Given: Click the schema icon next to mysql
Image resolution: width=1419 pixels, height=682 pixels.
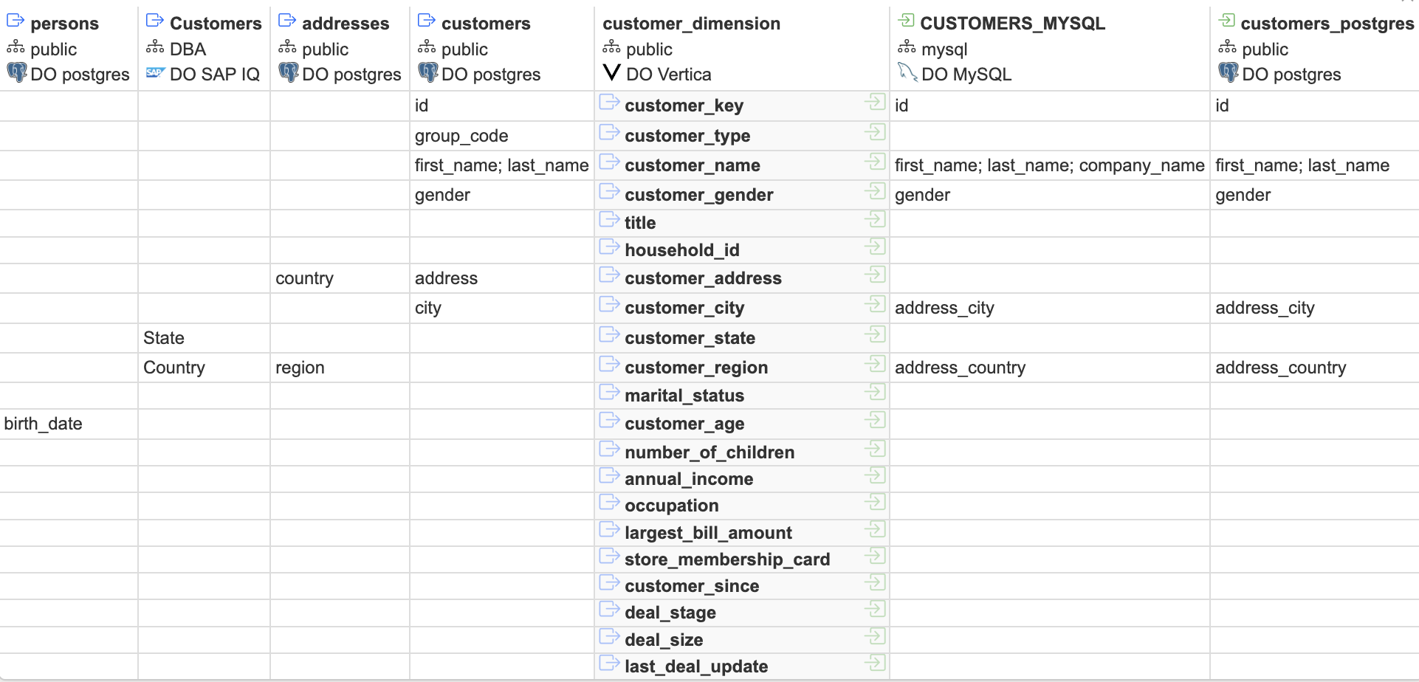Looking at the screenshot, I should (907, 48).
